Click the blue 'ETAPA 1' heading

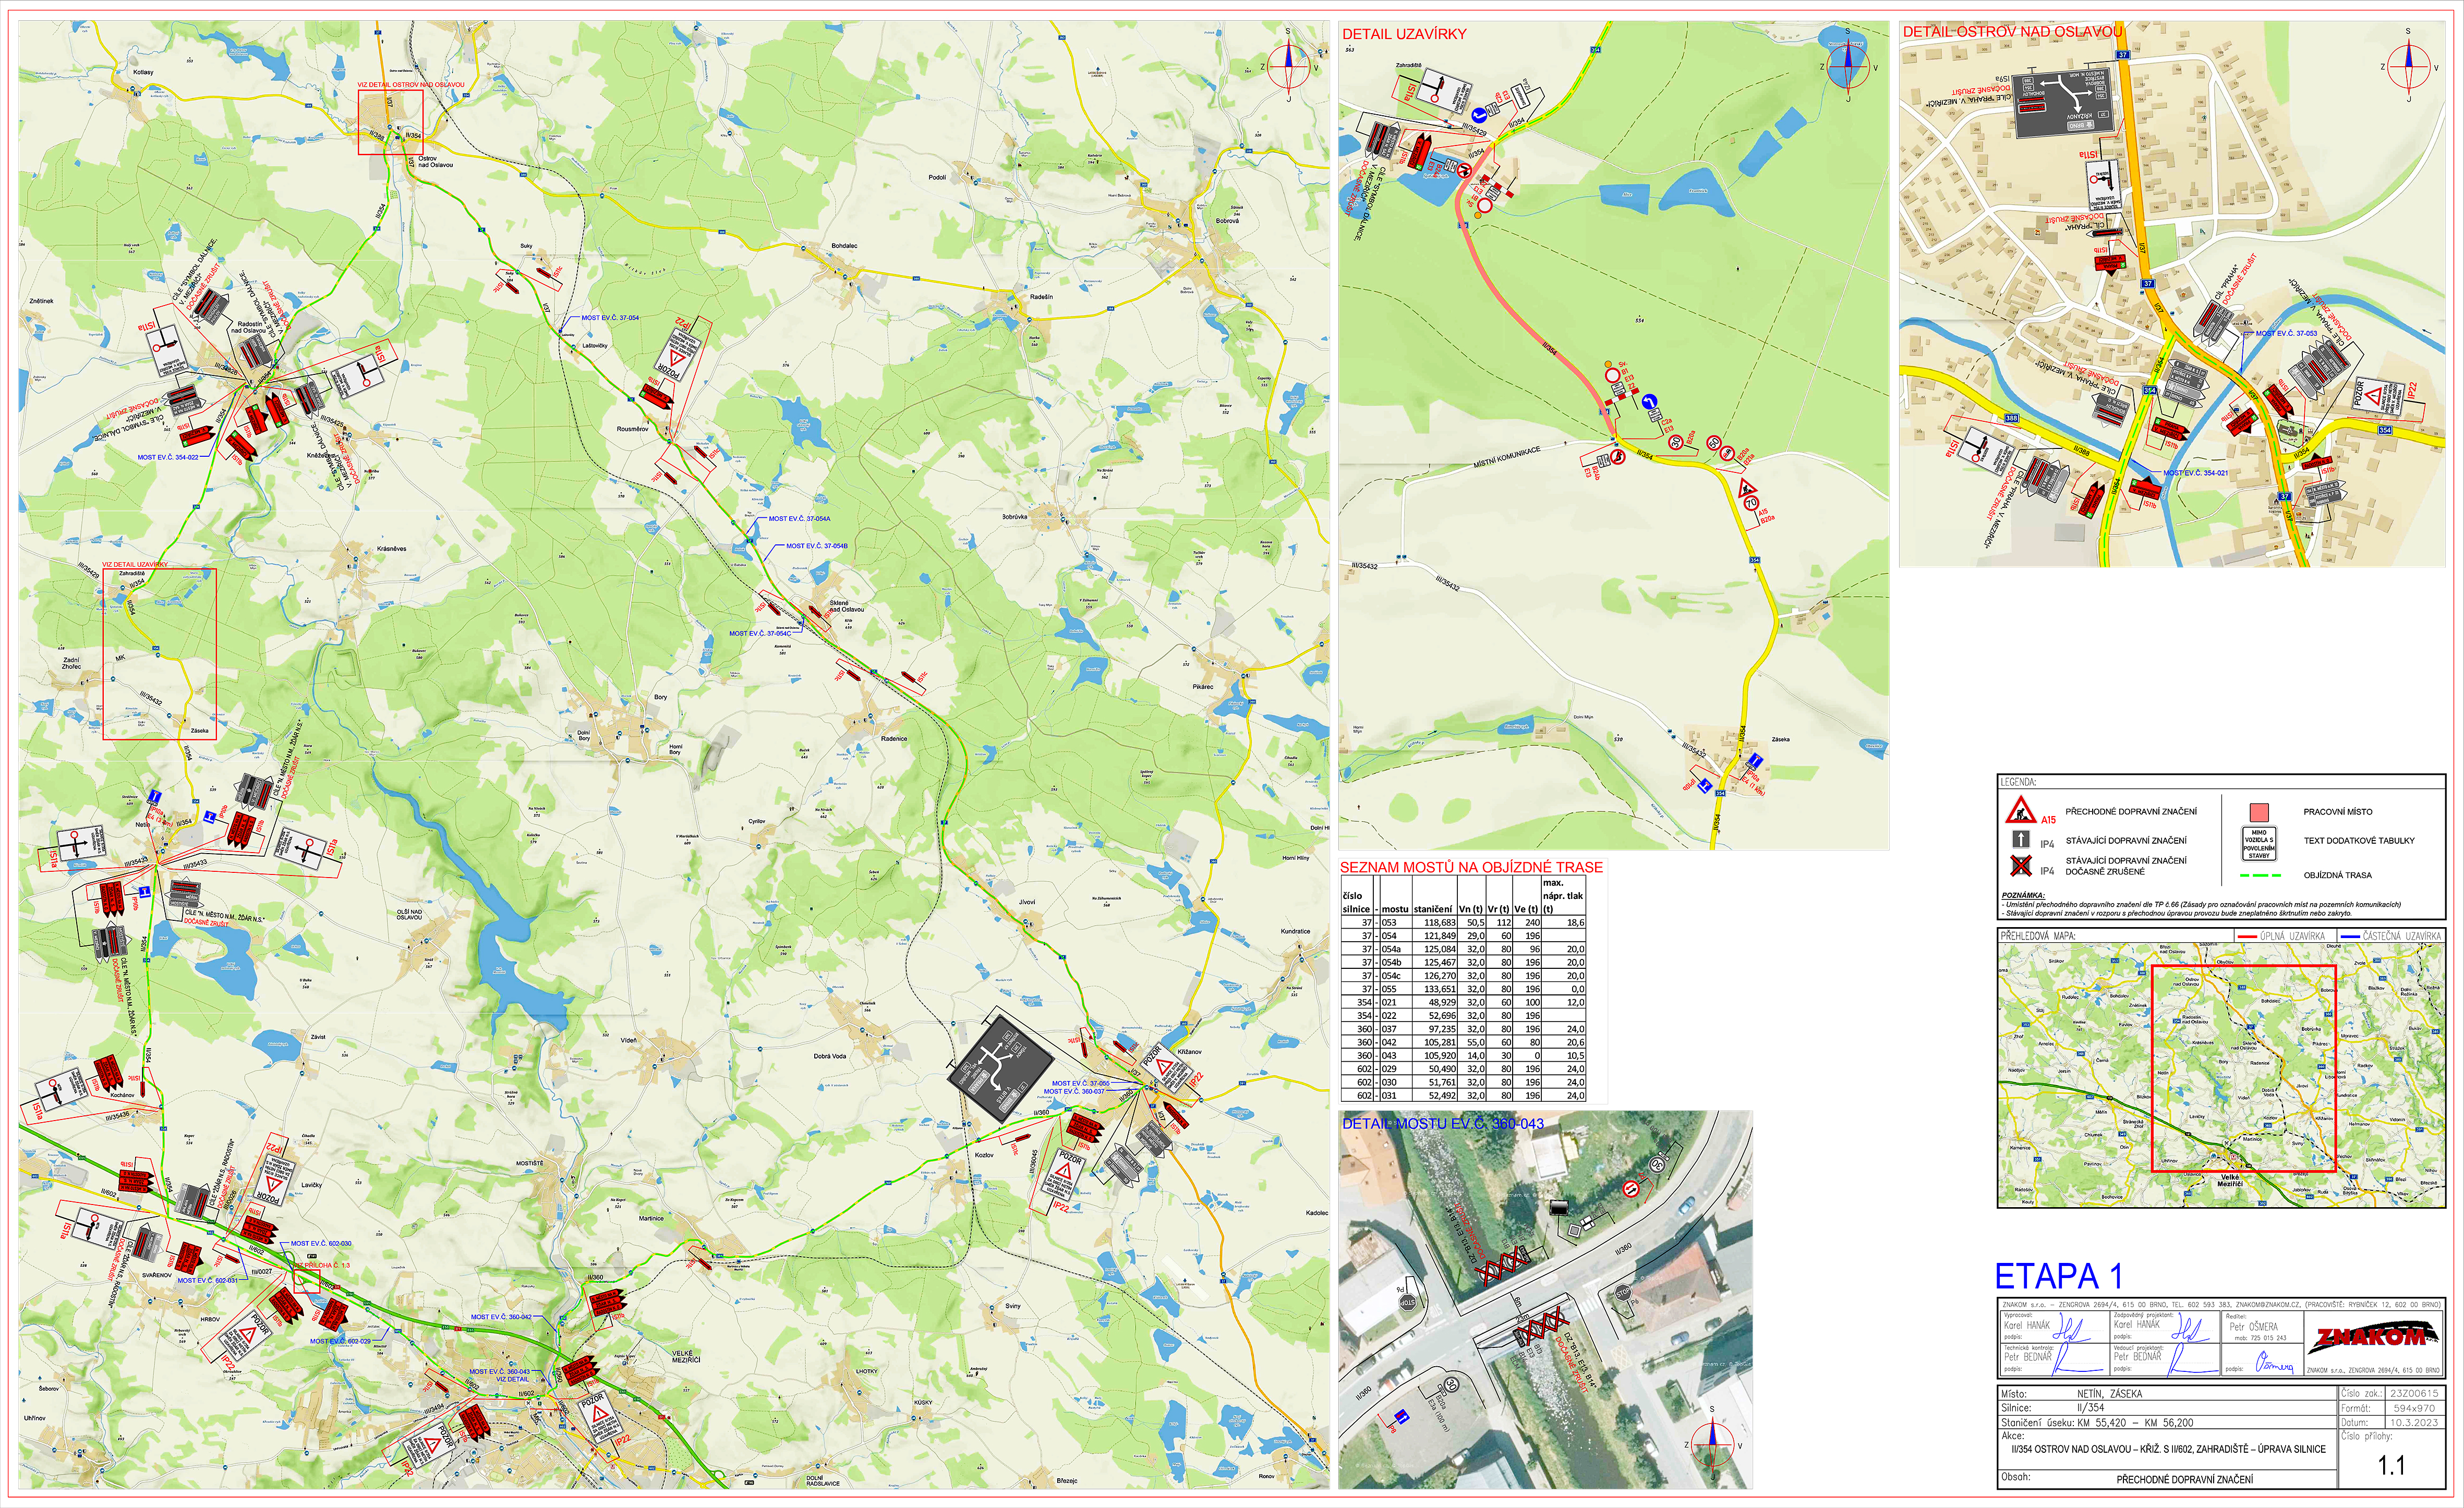point(2058,1276)
